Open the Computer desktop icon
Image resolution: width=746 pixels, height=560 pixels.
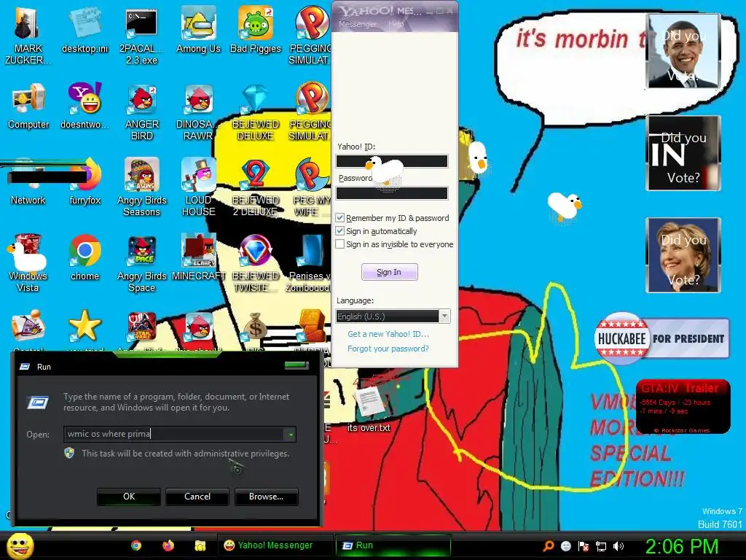pyautogui.click(x=28, y=106)
